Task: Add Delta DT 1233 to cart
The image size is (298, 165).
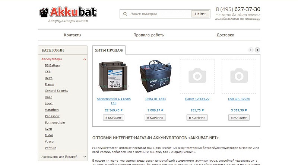Action: [x=155, y=117]
